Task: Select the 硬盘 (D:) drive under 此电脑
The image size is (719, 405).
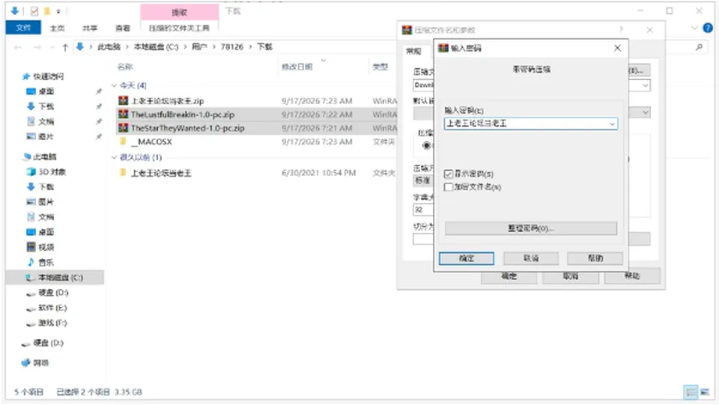Action: (53, 293)
